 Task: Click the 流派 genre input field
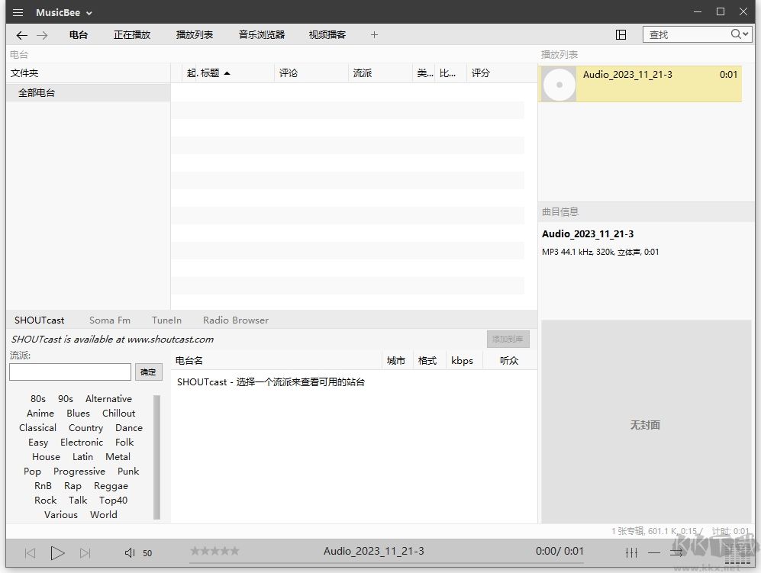[69, 372]
